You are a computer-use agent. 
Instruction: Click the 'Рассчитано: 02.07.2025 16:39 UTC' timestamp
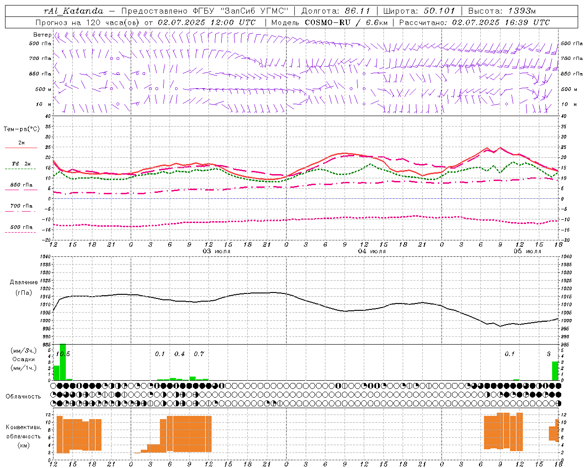coord(474,22)
